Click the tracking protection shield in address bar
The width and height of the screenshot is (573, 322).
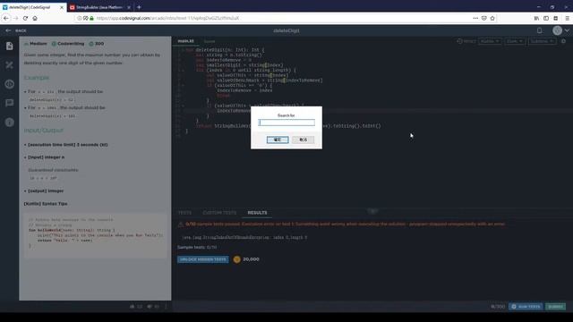click(86, 18)
